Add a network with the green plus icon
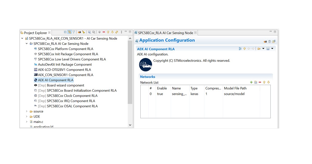 pyautogui.click(x=251, y=82)
